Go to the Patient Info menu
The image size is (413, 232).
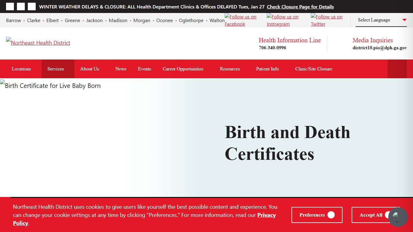click(267, 69)
